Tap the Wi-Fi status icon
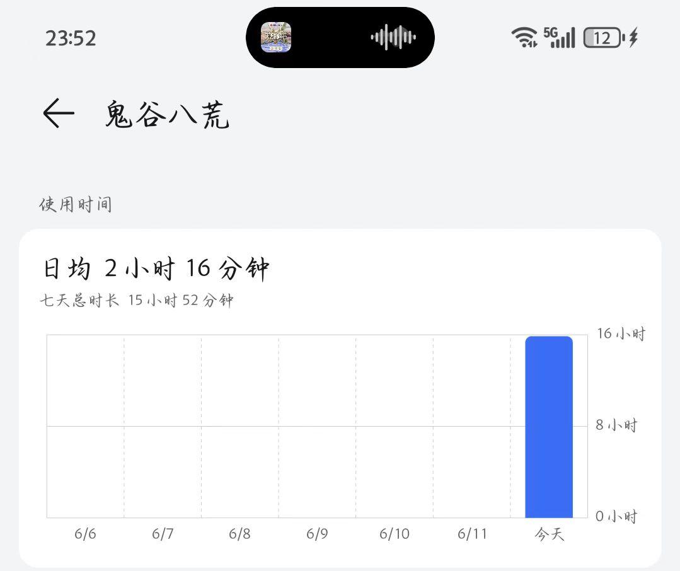 coord(524,37)
